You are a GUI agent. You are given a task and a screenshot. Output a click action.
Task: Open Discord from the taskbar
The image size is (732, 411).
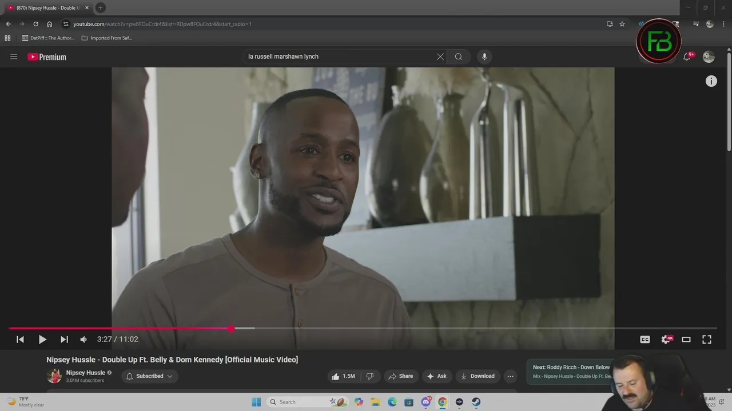pos(426,402)
